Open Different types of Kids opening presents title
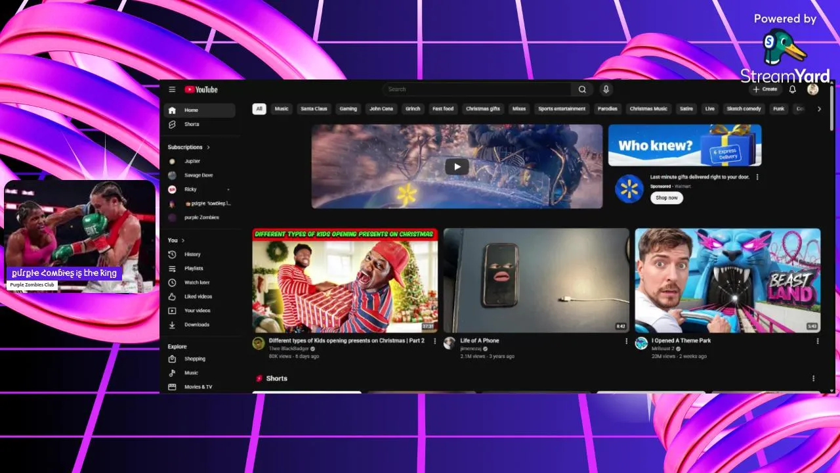Screen dimensions: 840x473 [346, 341]
